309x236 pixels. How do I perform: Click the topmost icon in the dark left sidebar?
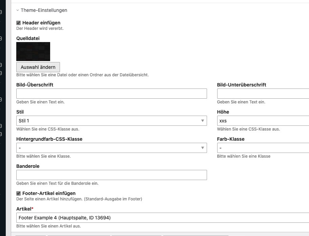coord(1,12)
